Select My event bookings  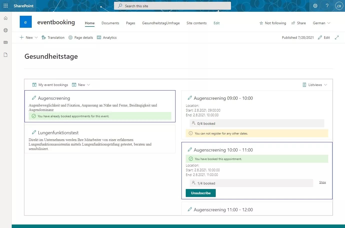[x=50, y=85]
